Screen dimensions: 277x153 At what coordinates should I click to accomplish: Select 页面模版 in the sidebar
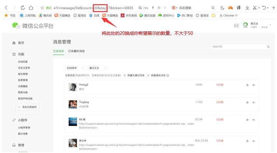(23, 86)
